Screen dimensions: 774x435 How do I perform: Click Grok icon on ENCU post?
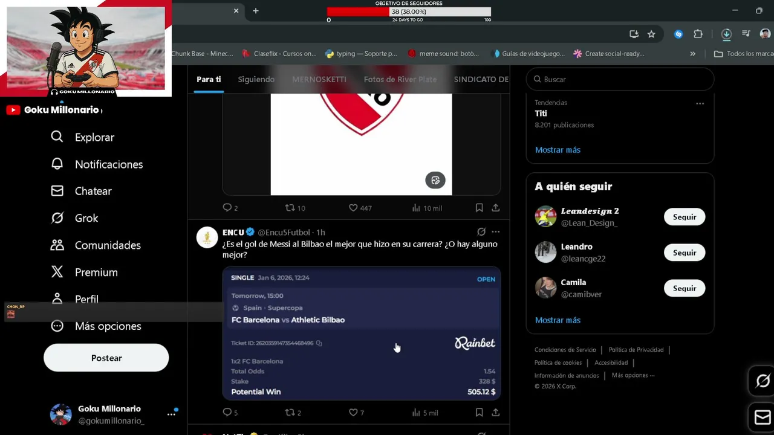[481, 232]
